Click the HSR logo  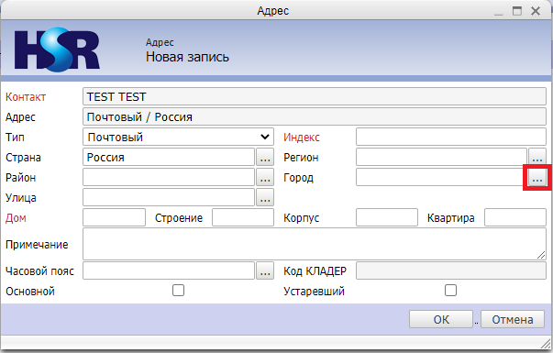tap(57, 50)
